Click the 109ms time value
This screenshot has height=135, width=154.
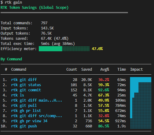point(121,100)
